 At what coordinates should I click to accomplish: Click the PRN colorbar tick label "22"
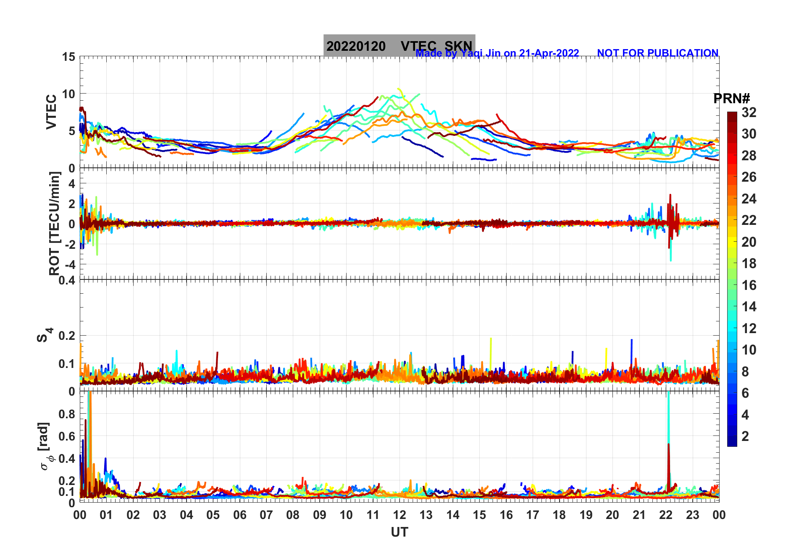click(x=749, y=220)
